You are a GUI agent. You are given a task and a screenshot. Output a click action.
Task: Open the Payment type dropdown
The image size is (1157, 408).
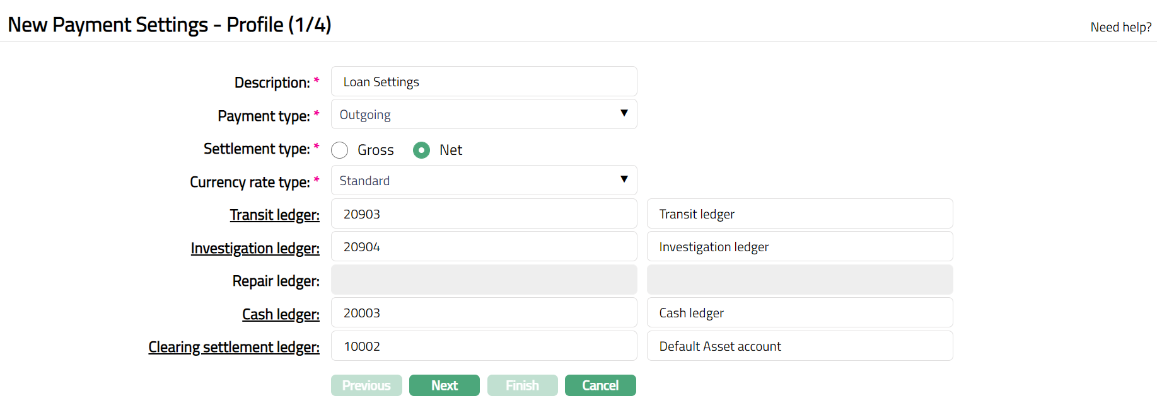point(484,115)
